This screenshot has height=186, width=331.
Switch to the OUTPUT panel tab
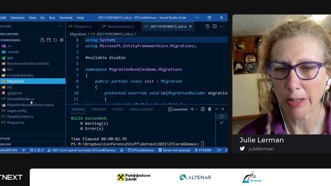[x=118, y=110]
